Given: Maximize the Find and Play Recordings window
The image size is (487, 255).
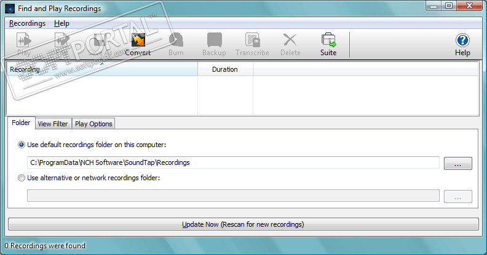Looking at the screenshot, I should click(449, 6).
